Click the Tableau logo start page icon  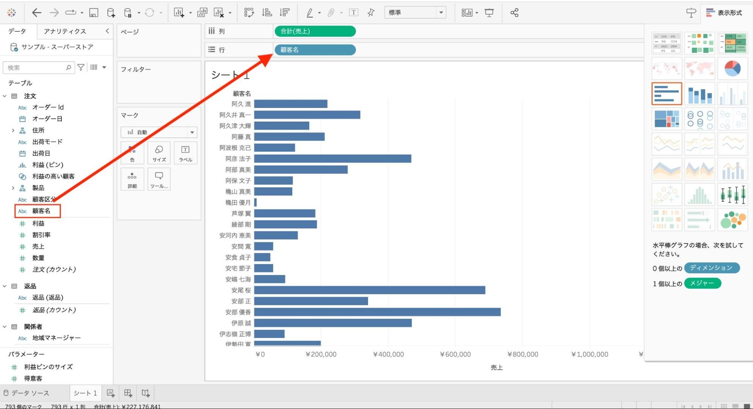coord(12,12)
